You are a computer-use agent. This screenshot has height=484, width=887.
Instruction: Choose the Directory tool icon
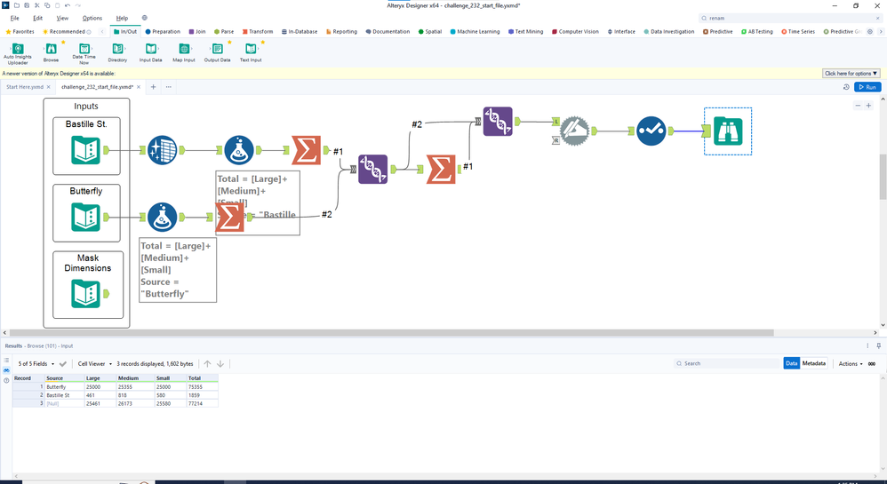tap(117, 52)
